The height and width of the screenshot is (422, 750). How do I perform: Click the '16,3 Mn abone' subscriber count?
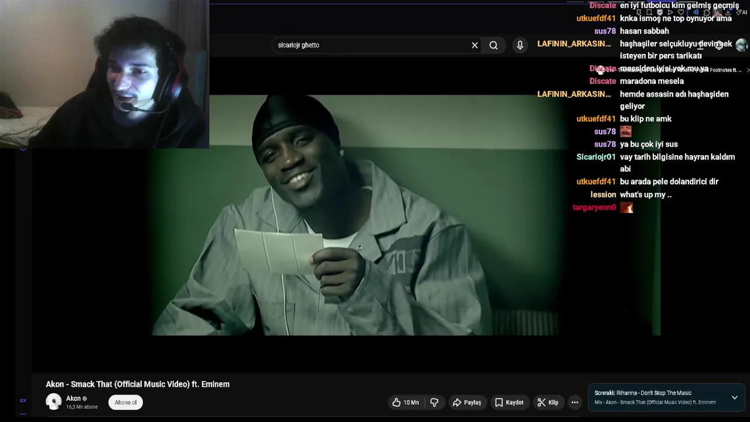(x=82, y=407)
